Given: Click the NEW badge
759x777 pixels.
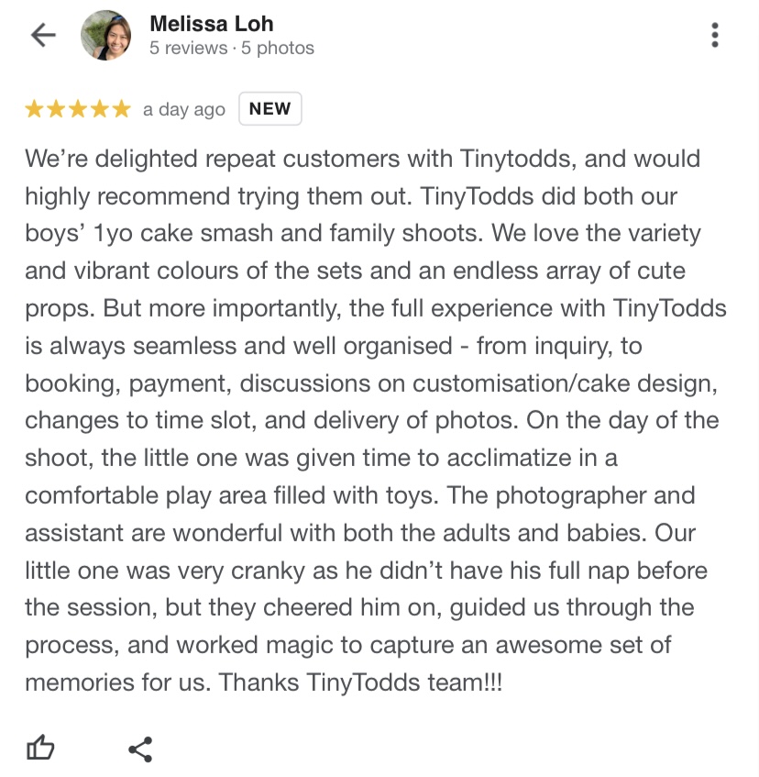Looking at the screenshot, I should point(270,108).
